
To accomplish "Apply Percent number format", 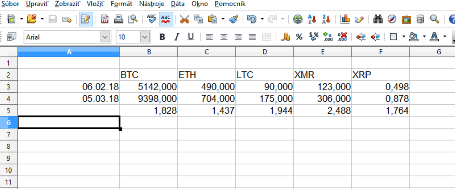I will pyautogui.click(x=299, y=37).
